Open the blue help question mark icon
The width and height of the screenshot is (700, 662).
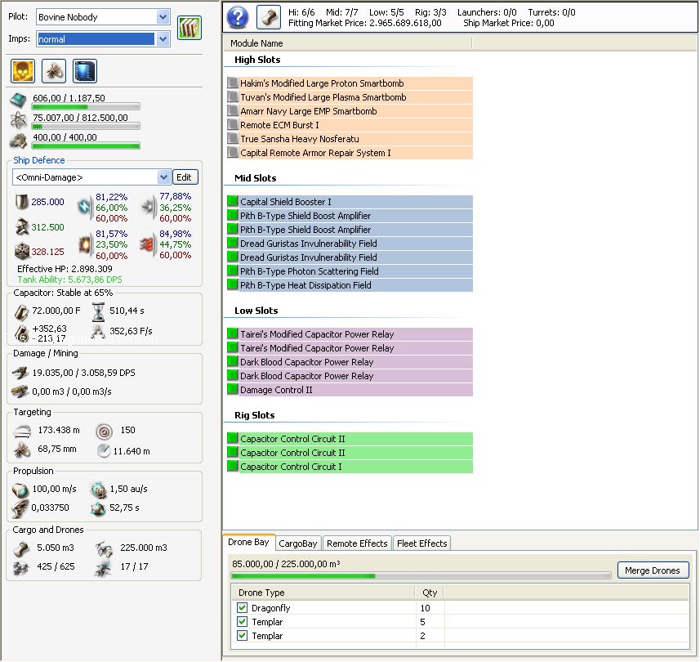[x=238, y=17]
